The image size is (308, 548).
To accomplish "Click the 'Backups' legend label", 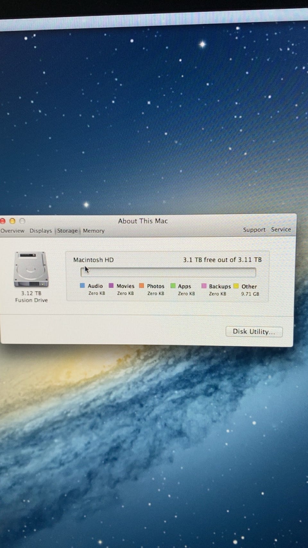I will [220, 286].
